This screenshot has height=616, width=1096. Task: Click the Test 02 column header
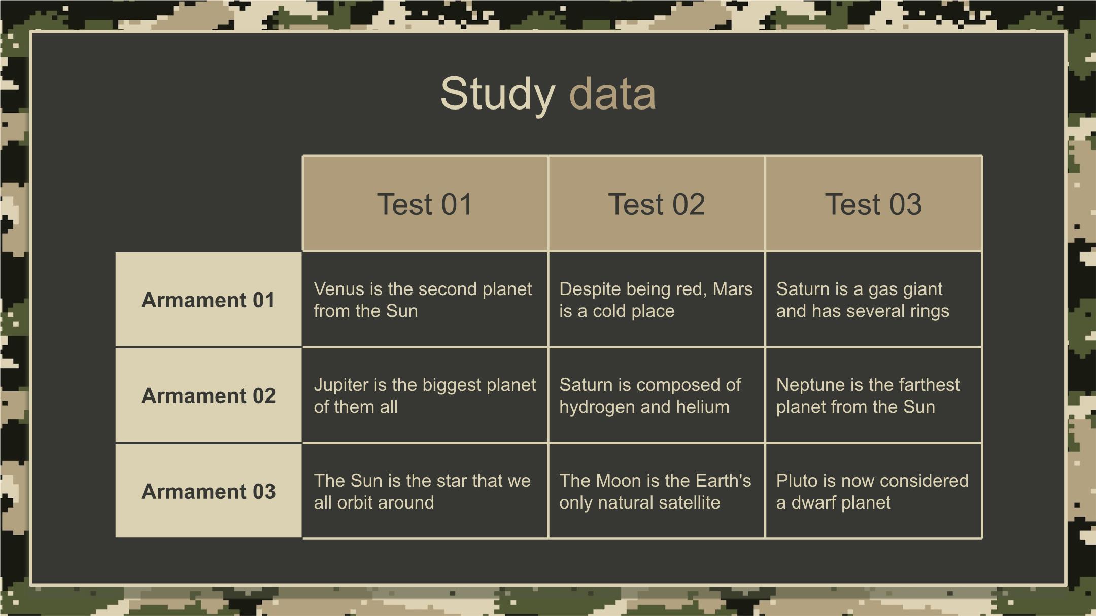pos(657,204)
